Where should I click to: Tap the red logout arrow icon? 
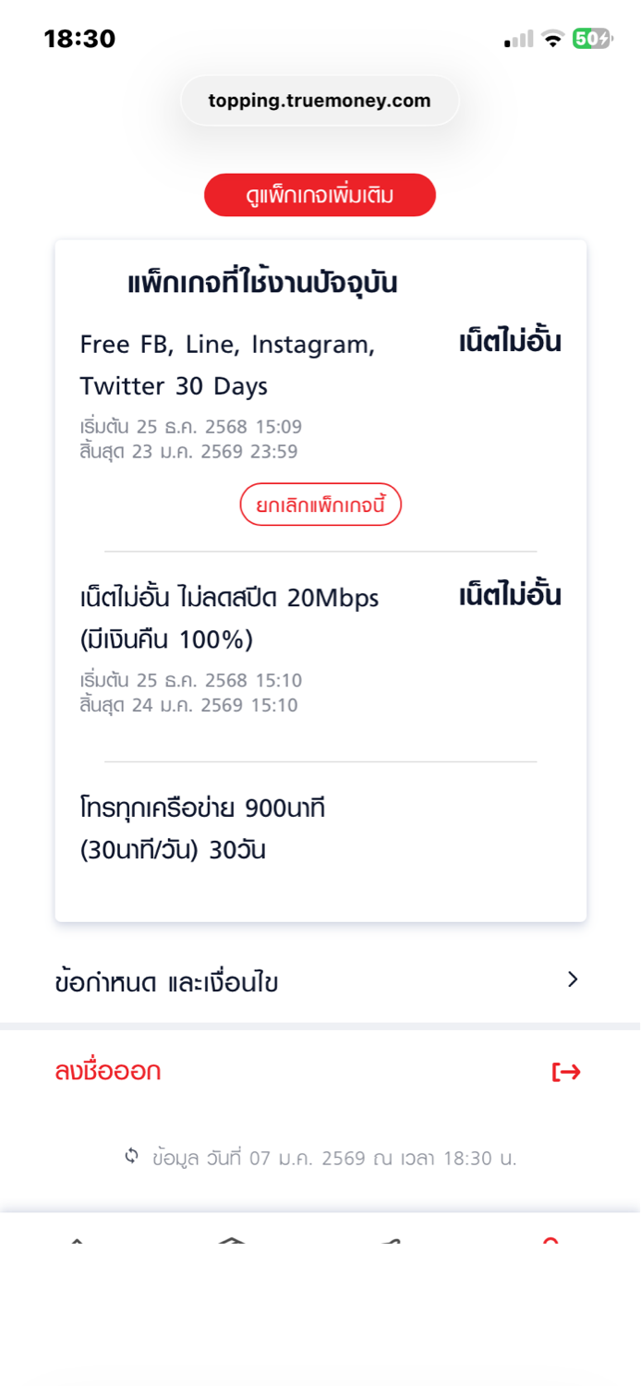click(x=566, y=1072)
